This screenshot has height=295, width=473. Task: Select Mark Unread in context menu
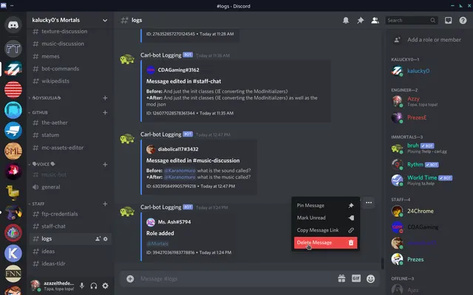point(325,218)
